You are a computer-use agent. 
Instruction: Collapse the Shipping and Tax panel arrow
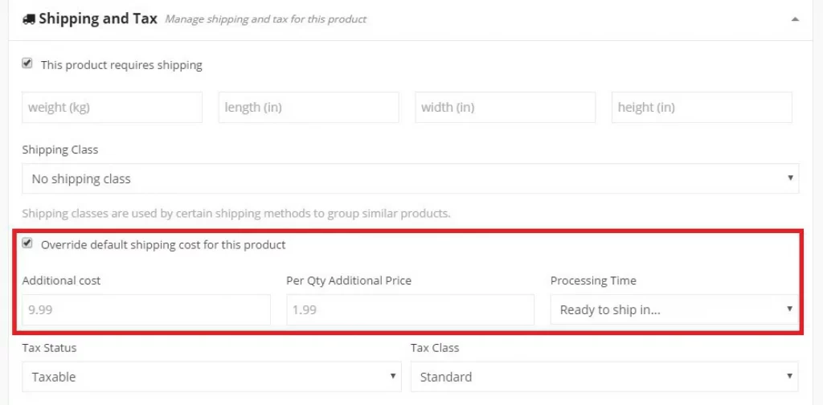click(795, 19)
